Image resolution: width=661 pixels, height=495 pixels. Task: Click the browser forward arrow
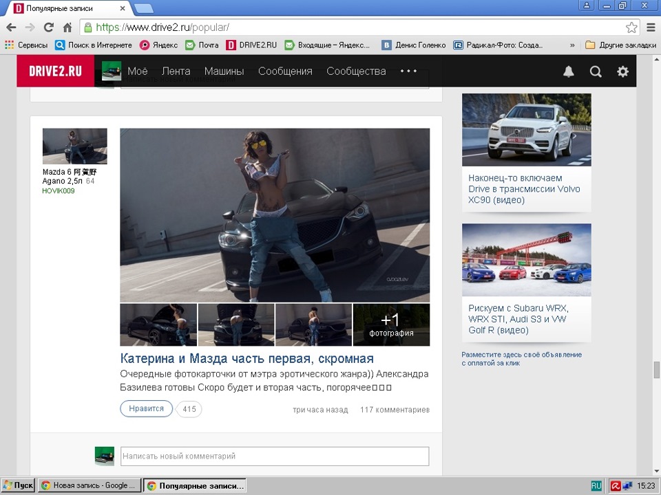click(30, 27)
